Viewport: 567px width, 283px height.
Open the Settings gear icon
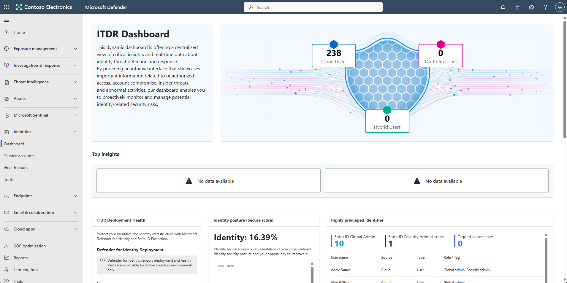pyautogui.click(x=531, y=7)
